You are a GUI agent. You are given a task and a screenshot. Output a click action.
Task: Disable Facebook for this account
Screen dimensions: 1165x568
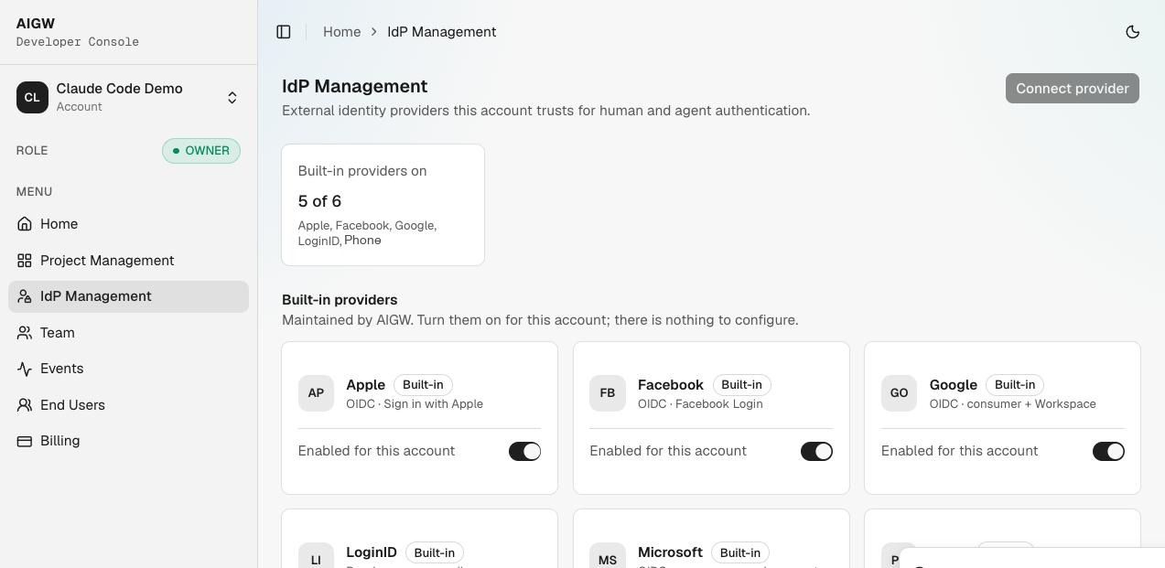coord(816,451)
